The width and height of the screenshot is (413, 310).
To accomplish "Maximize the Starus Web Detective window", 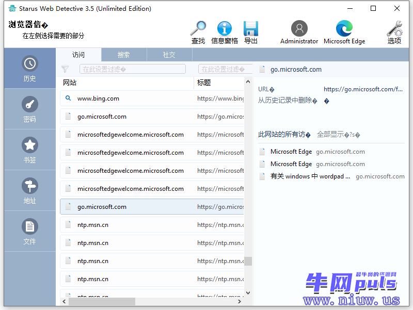I will point(373,8).
